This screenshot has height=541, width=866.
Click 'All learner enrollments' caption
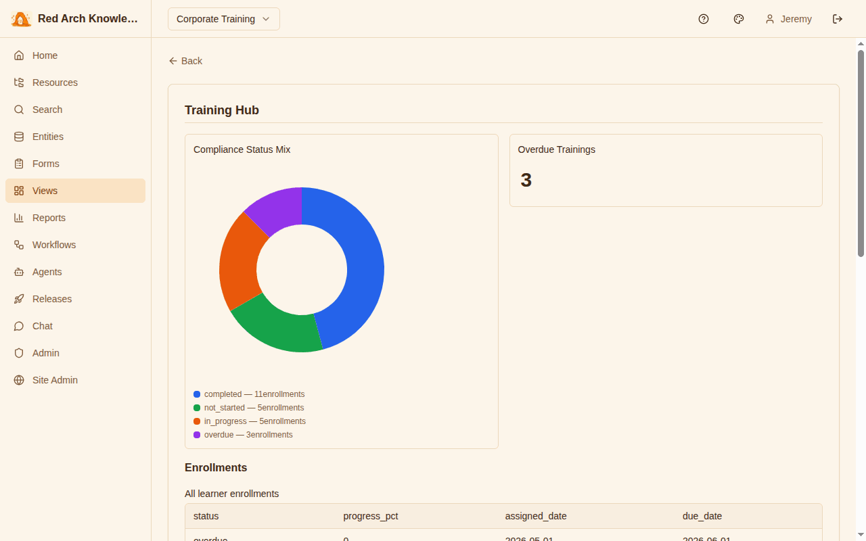[231, 494]
